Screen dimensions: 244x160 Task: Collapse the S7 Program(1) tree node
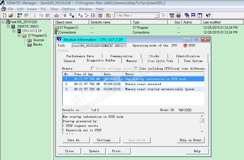click(x=19, y=35)
